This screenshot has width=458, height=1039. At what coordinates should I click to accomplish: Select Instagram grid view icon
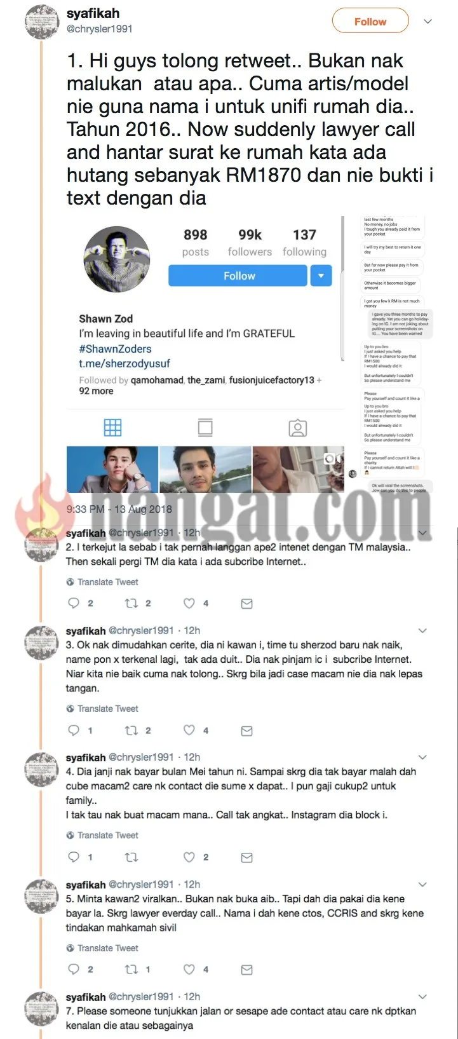coord(112,428)
